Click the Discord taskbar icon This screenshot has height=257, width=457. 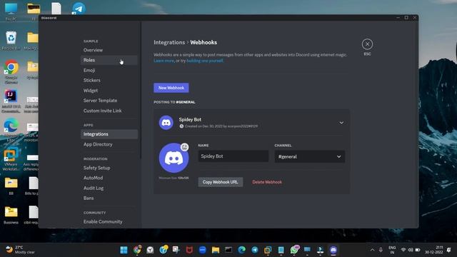click(333, 250)
